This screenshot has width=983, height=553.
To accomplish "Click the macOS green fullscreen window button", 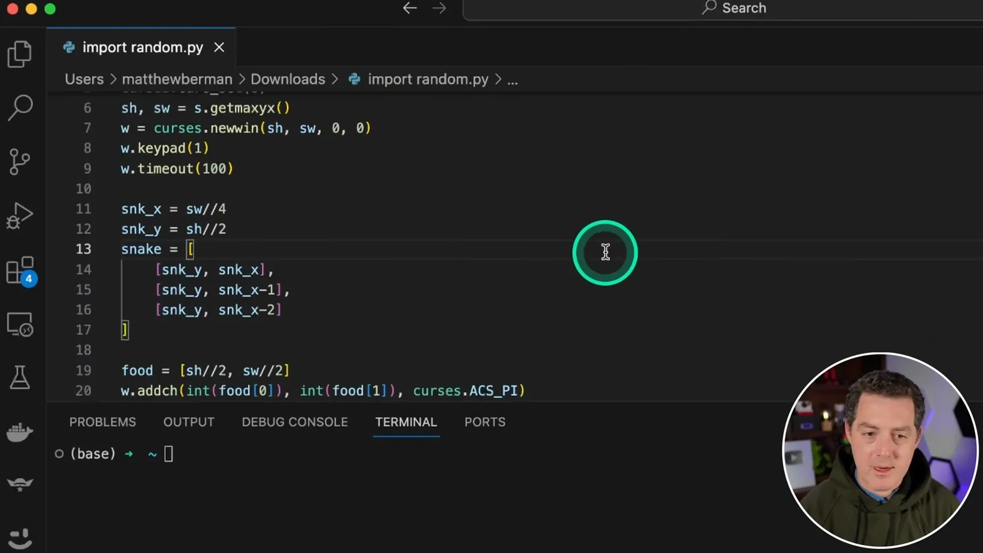I will (50, 9).
